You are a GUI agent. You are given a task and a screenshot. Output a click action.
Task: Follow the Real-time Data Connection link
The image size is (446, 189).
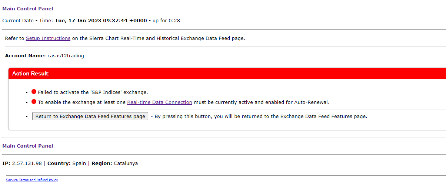click(159, 102)
